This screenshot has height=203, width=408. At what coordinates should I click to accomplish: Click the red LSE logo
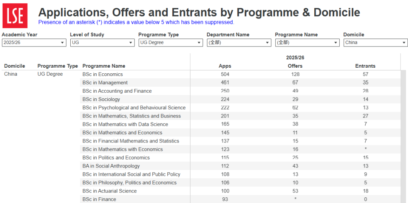[x=15, y=15]
